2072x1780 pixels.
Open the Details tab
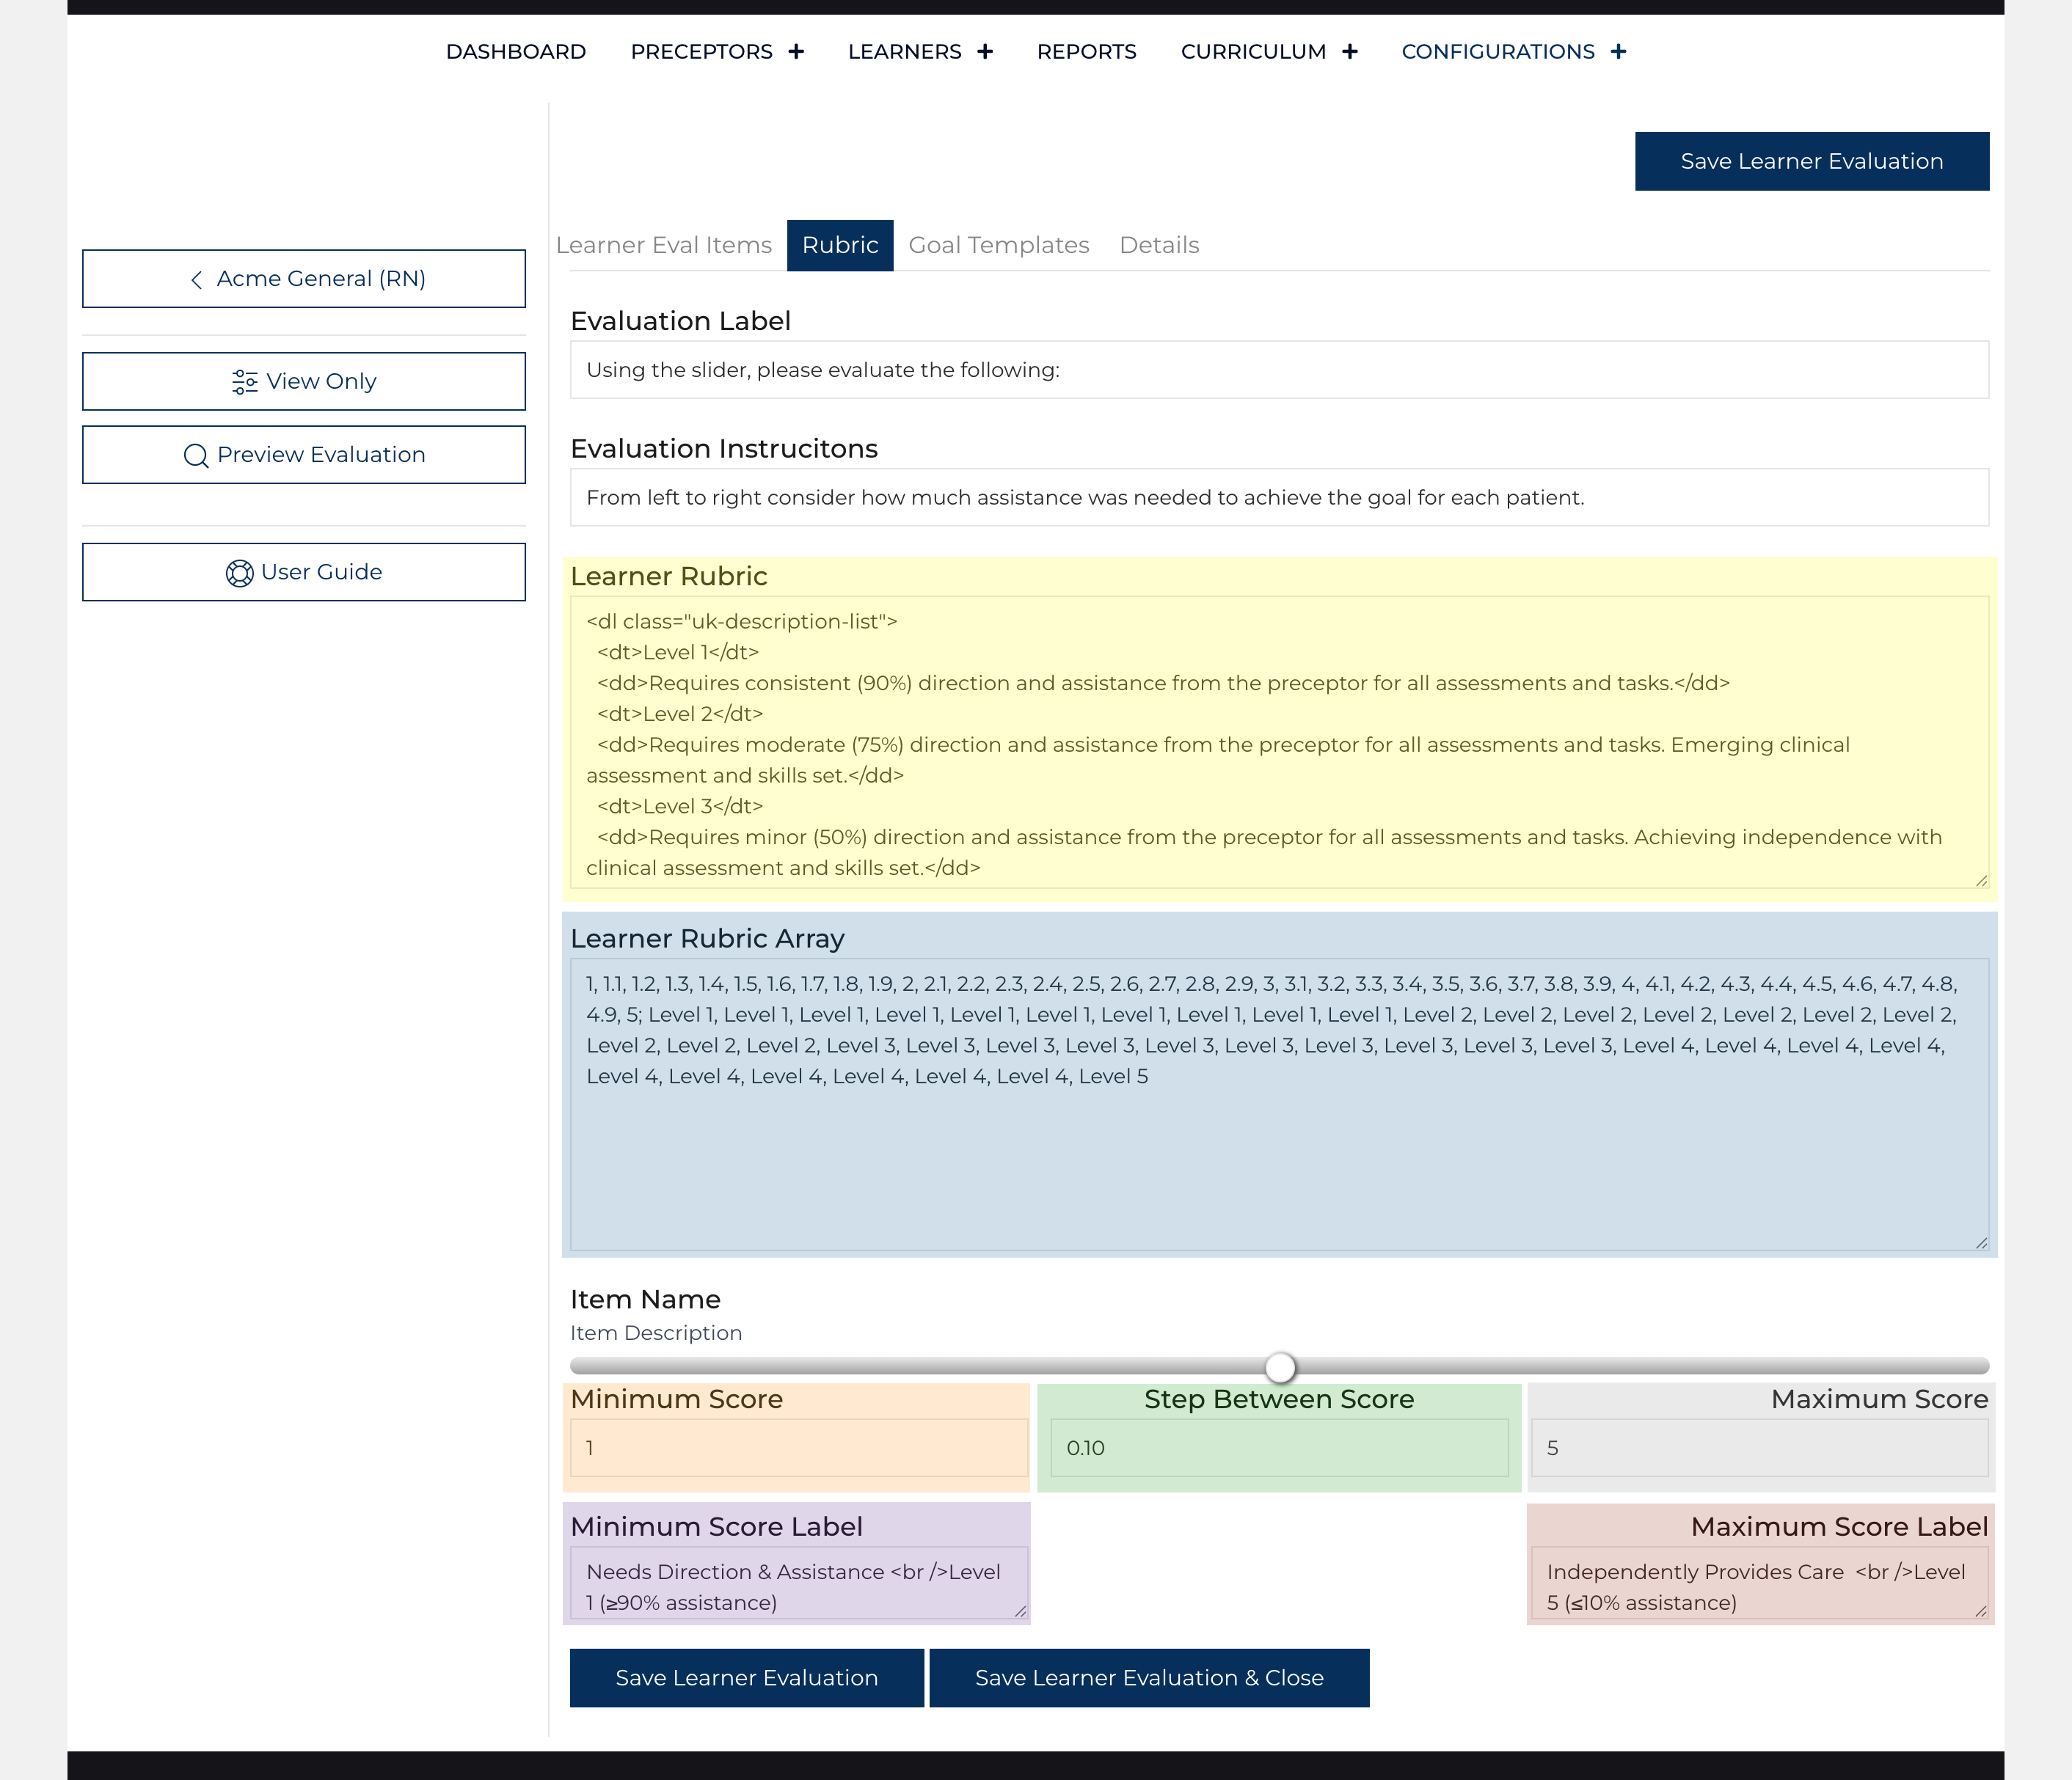(1159, 246)
